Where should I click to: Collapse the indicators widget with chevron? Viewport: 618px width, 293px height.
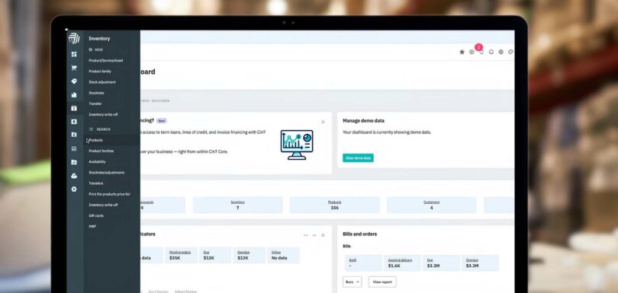point(314,235)
